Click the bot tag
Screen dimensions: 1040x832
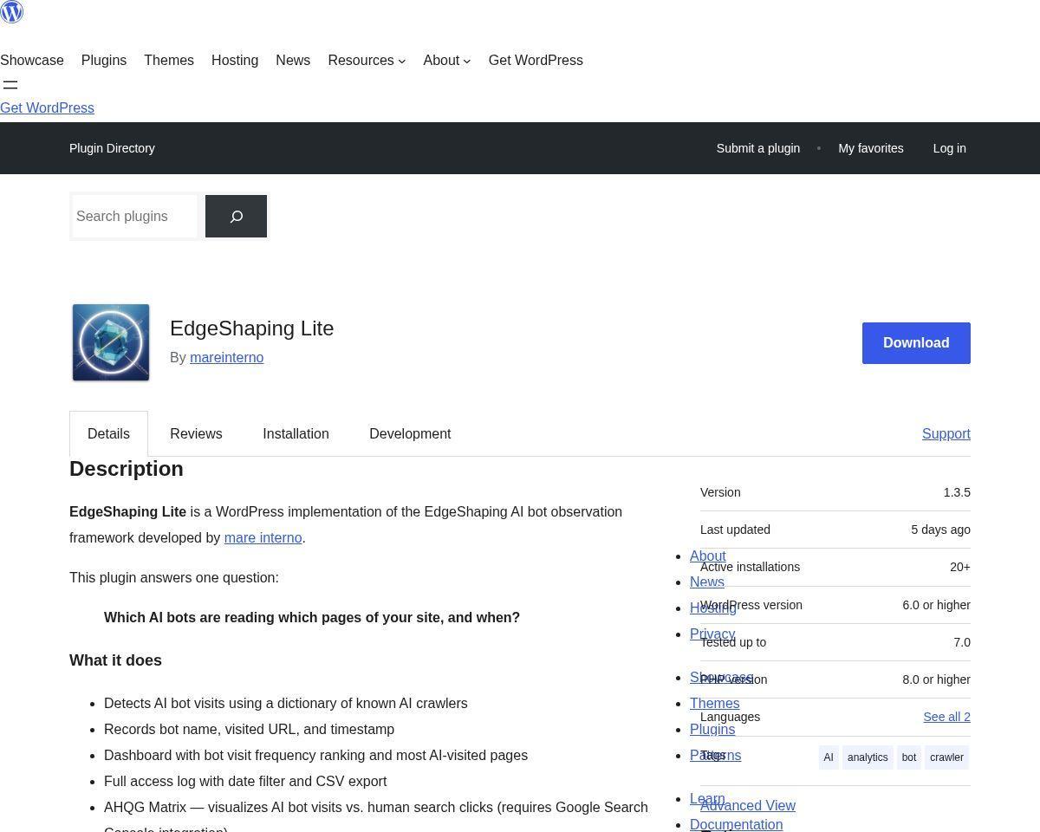pos(909,757)
